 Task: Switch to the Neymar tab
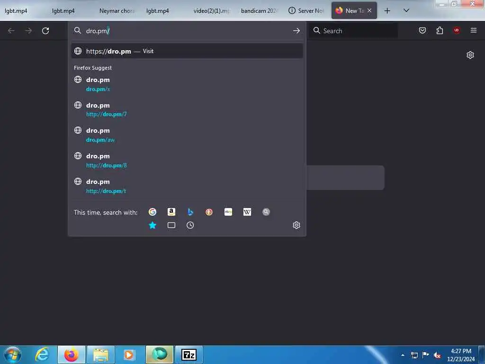tap(117, 11)
